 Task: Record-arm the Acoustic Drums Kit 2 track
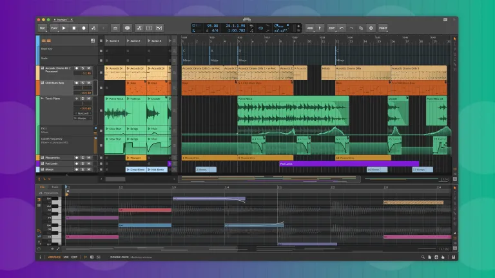pyautogui.click(x=77, y=68)
